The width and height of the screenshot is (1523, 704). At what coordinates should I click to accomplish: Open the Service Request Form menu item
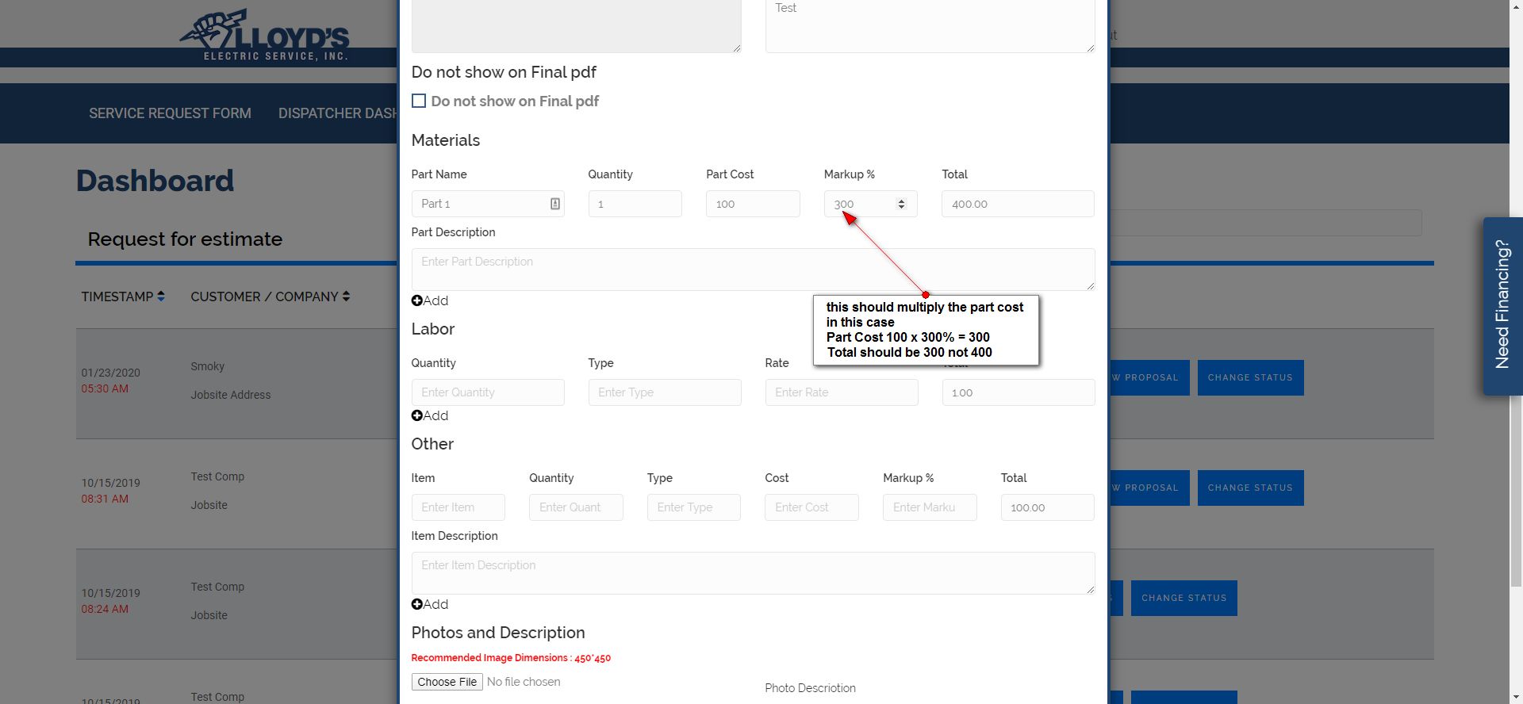point(170,113)
